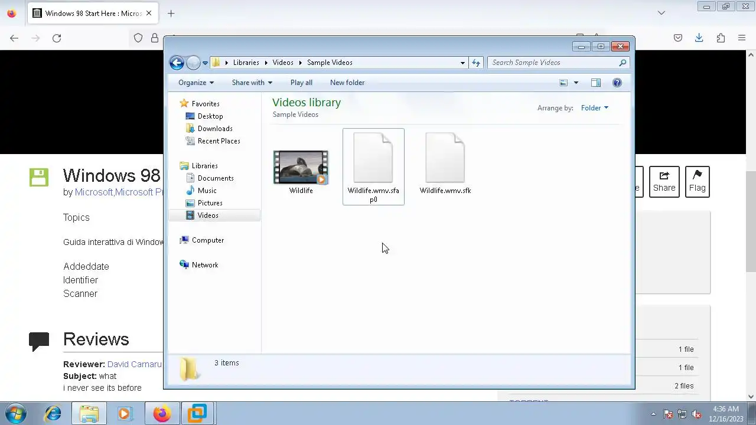Select the Wildlife.wmv.sfk file
This screenshot has width=756, height=425.
tap(445, 164)
